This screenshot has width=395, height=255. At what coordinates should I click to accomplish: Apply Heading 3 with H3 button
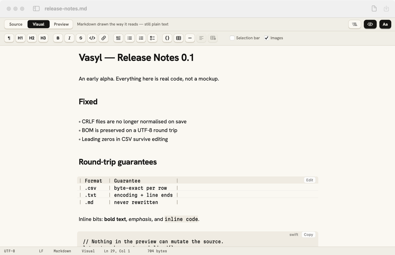click(43, 38)
